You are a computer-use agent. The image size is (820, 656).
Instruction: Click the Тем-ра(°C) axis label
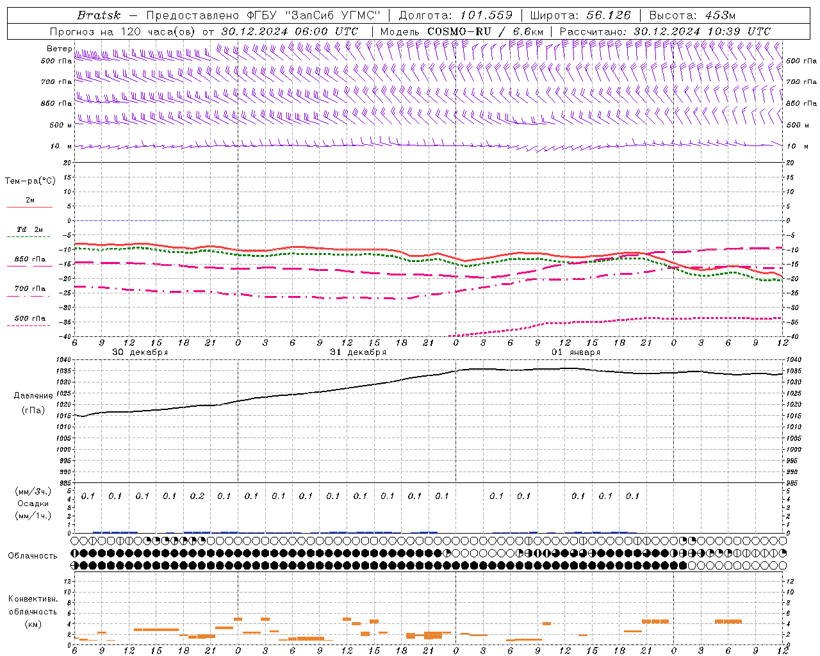(x=30, y=181)
